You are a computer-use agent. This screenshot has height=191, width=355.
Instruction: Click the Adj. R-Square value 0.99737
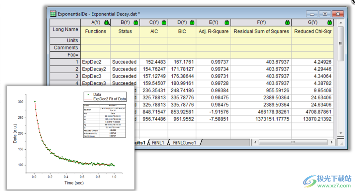point(213,62)
